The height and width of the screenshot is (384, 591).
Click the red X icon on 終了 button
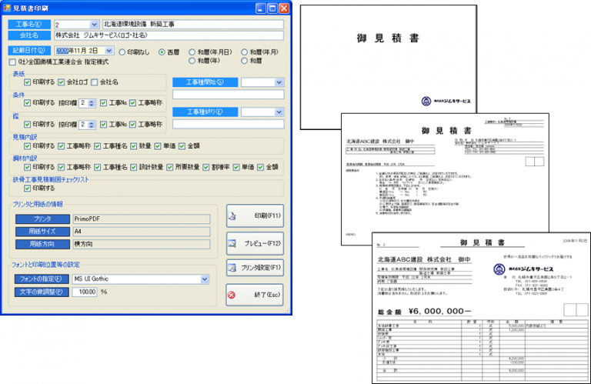pos(232,295)
